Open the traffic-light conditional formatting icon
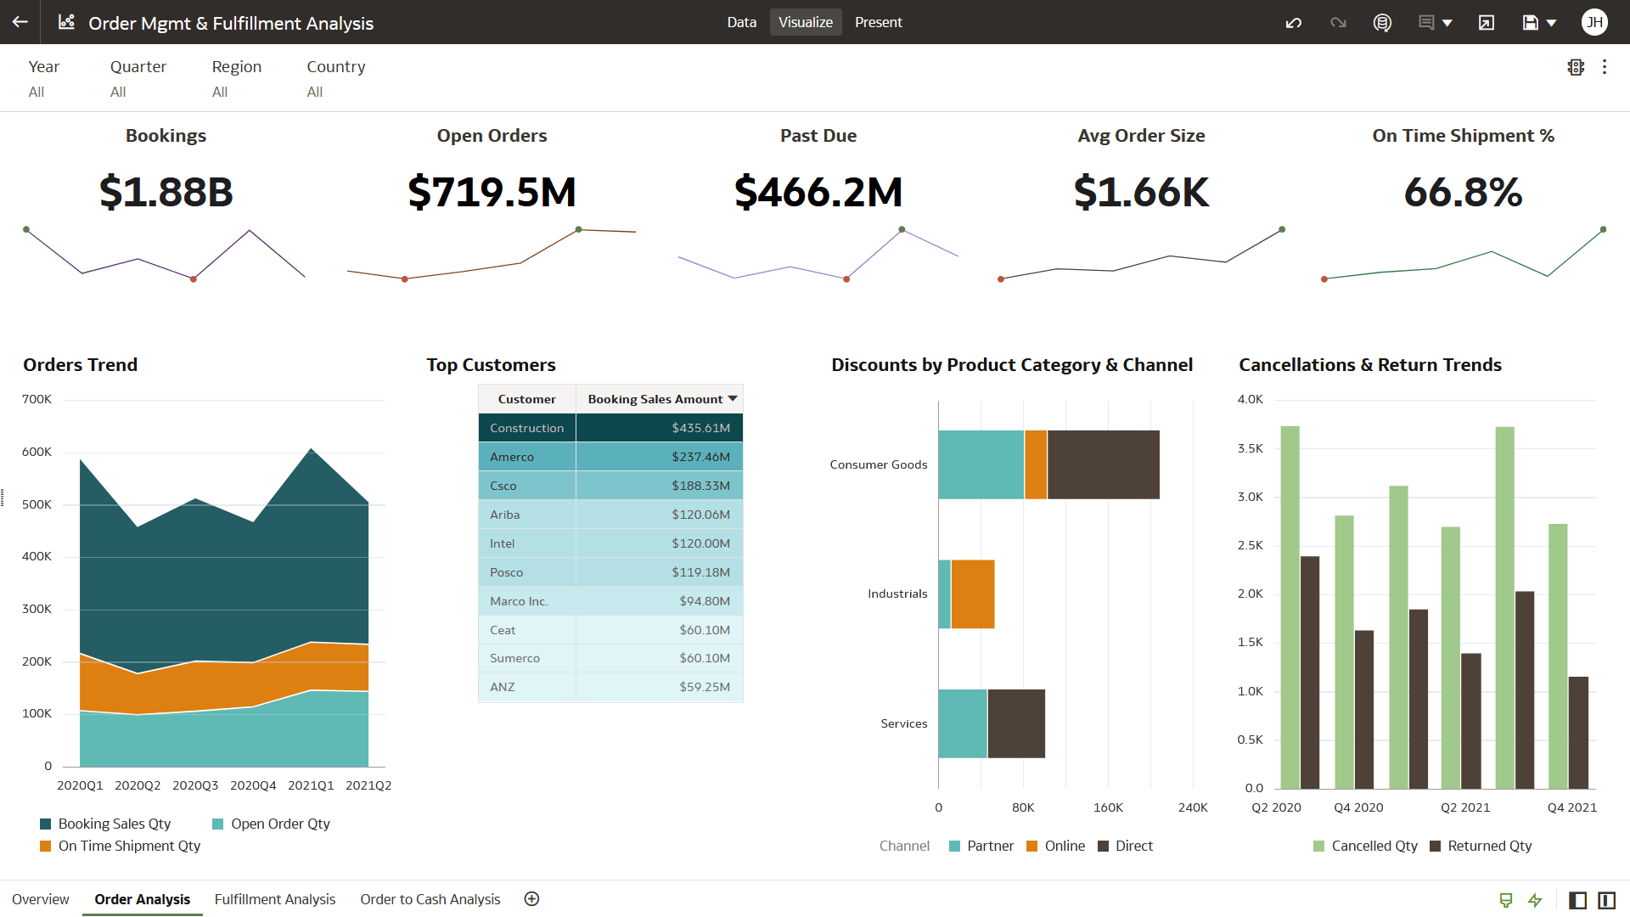This screenshot has width=1630, height=917. 1576,67
